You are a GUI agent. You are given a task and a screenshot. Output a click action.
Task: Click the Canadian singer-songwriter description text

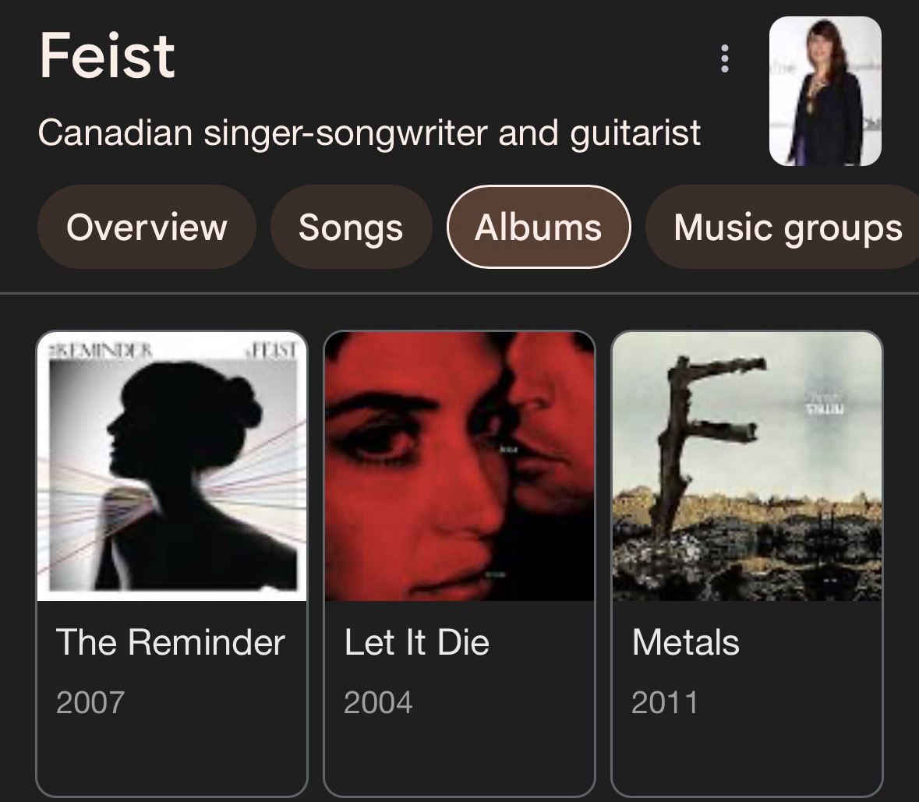coord(369,132)
